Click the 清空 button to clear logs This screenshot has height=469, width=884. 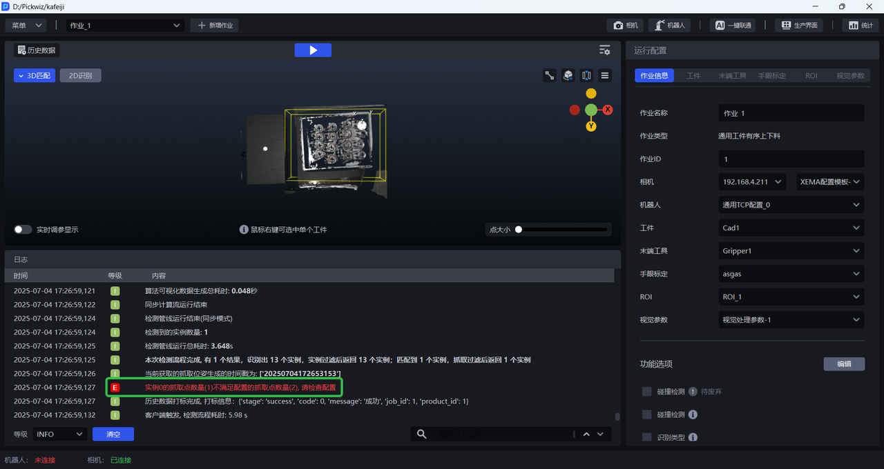click(113, 435)
